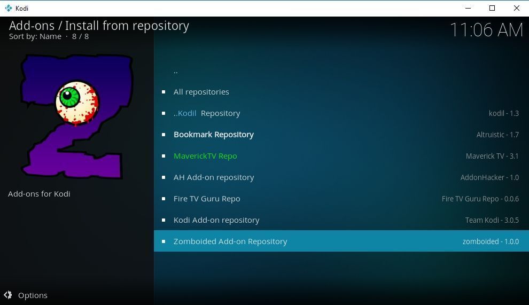Click 'AddonHacker - 1.0' version text

click(489, 177)
